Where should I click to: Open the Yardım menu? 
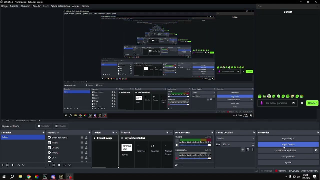[85, 6]
